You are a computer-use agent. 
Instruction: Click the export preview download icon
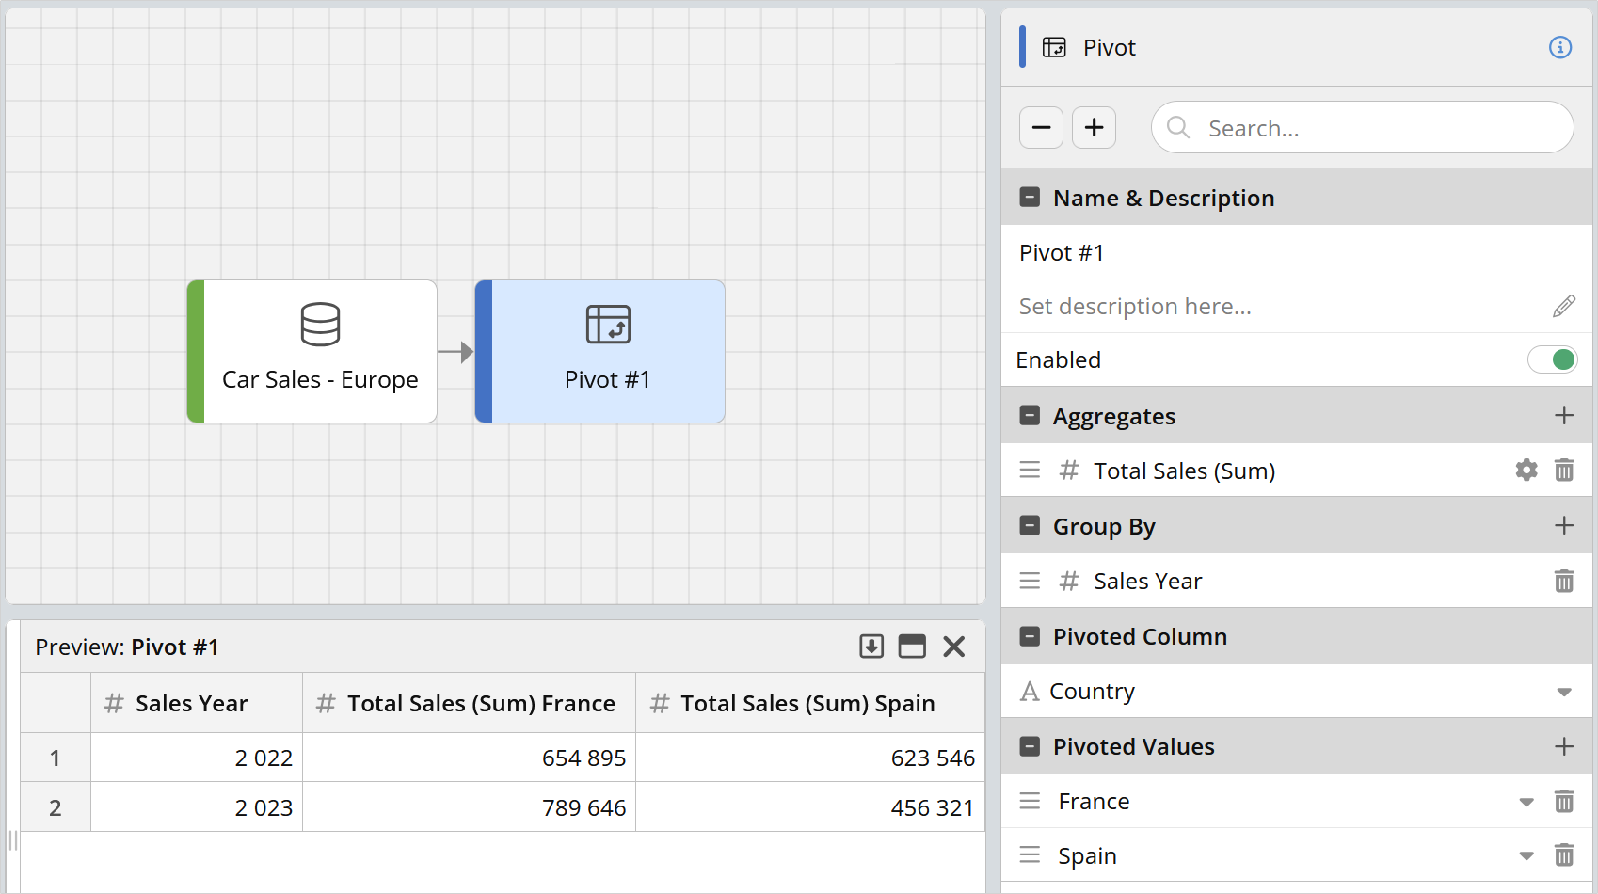click(x=871, y=647)
